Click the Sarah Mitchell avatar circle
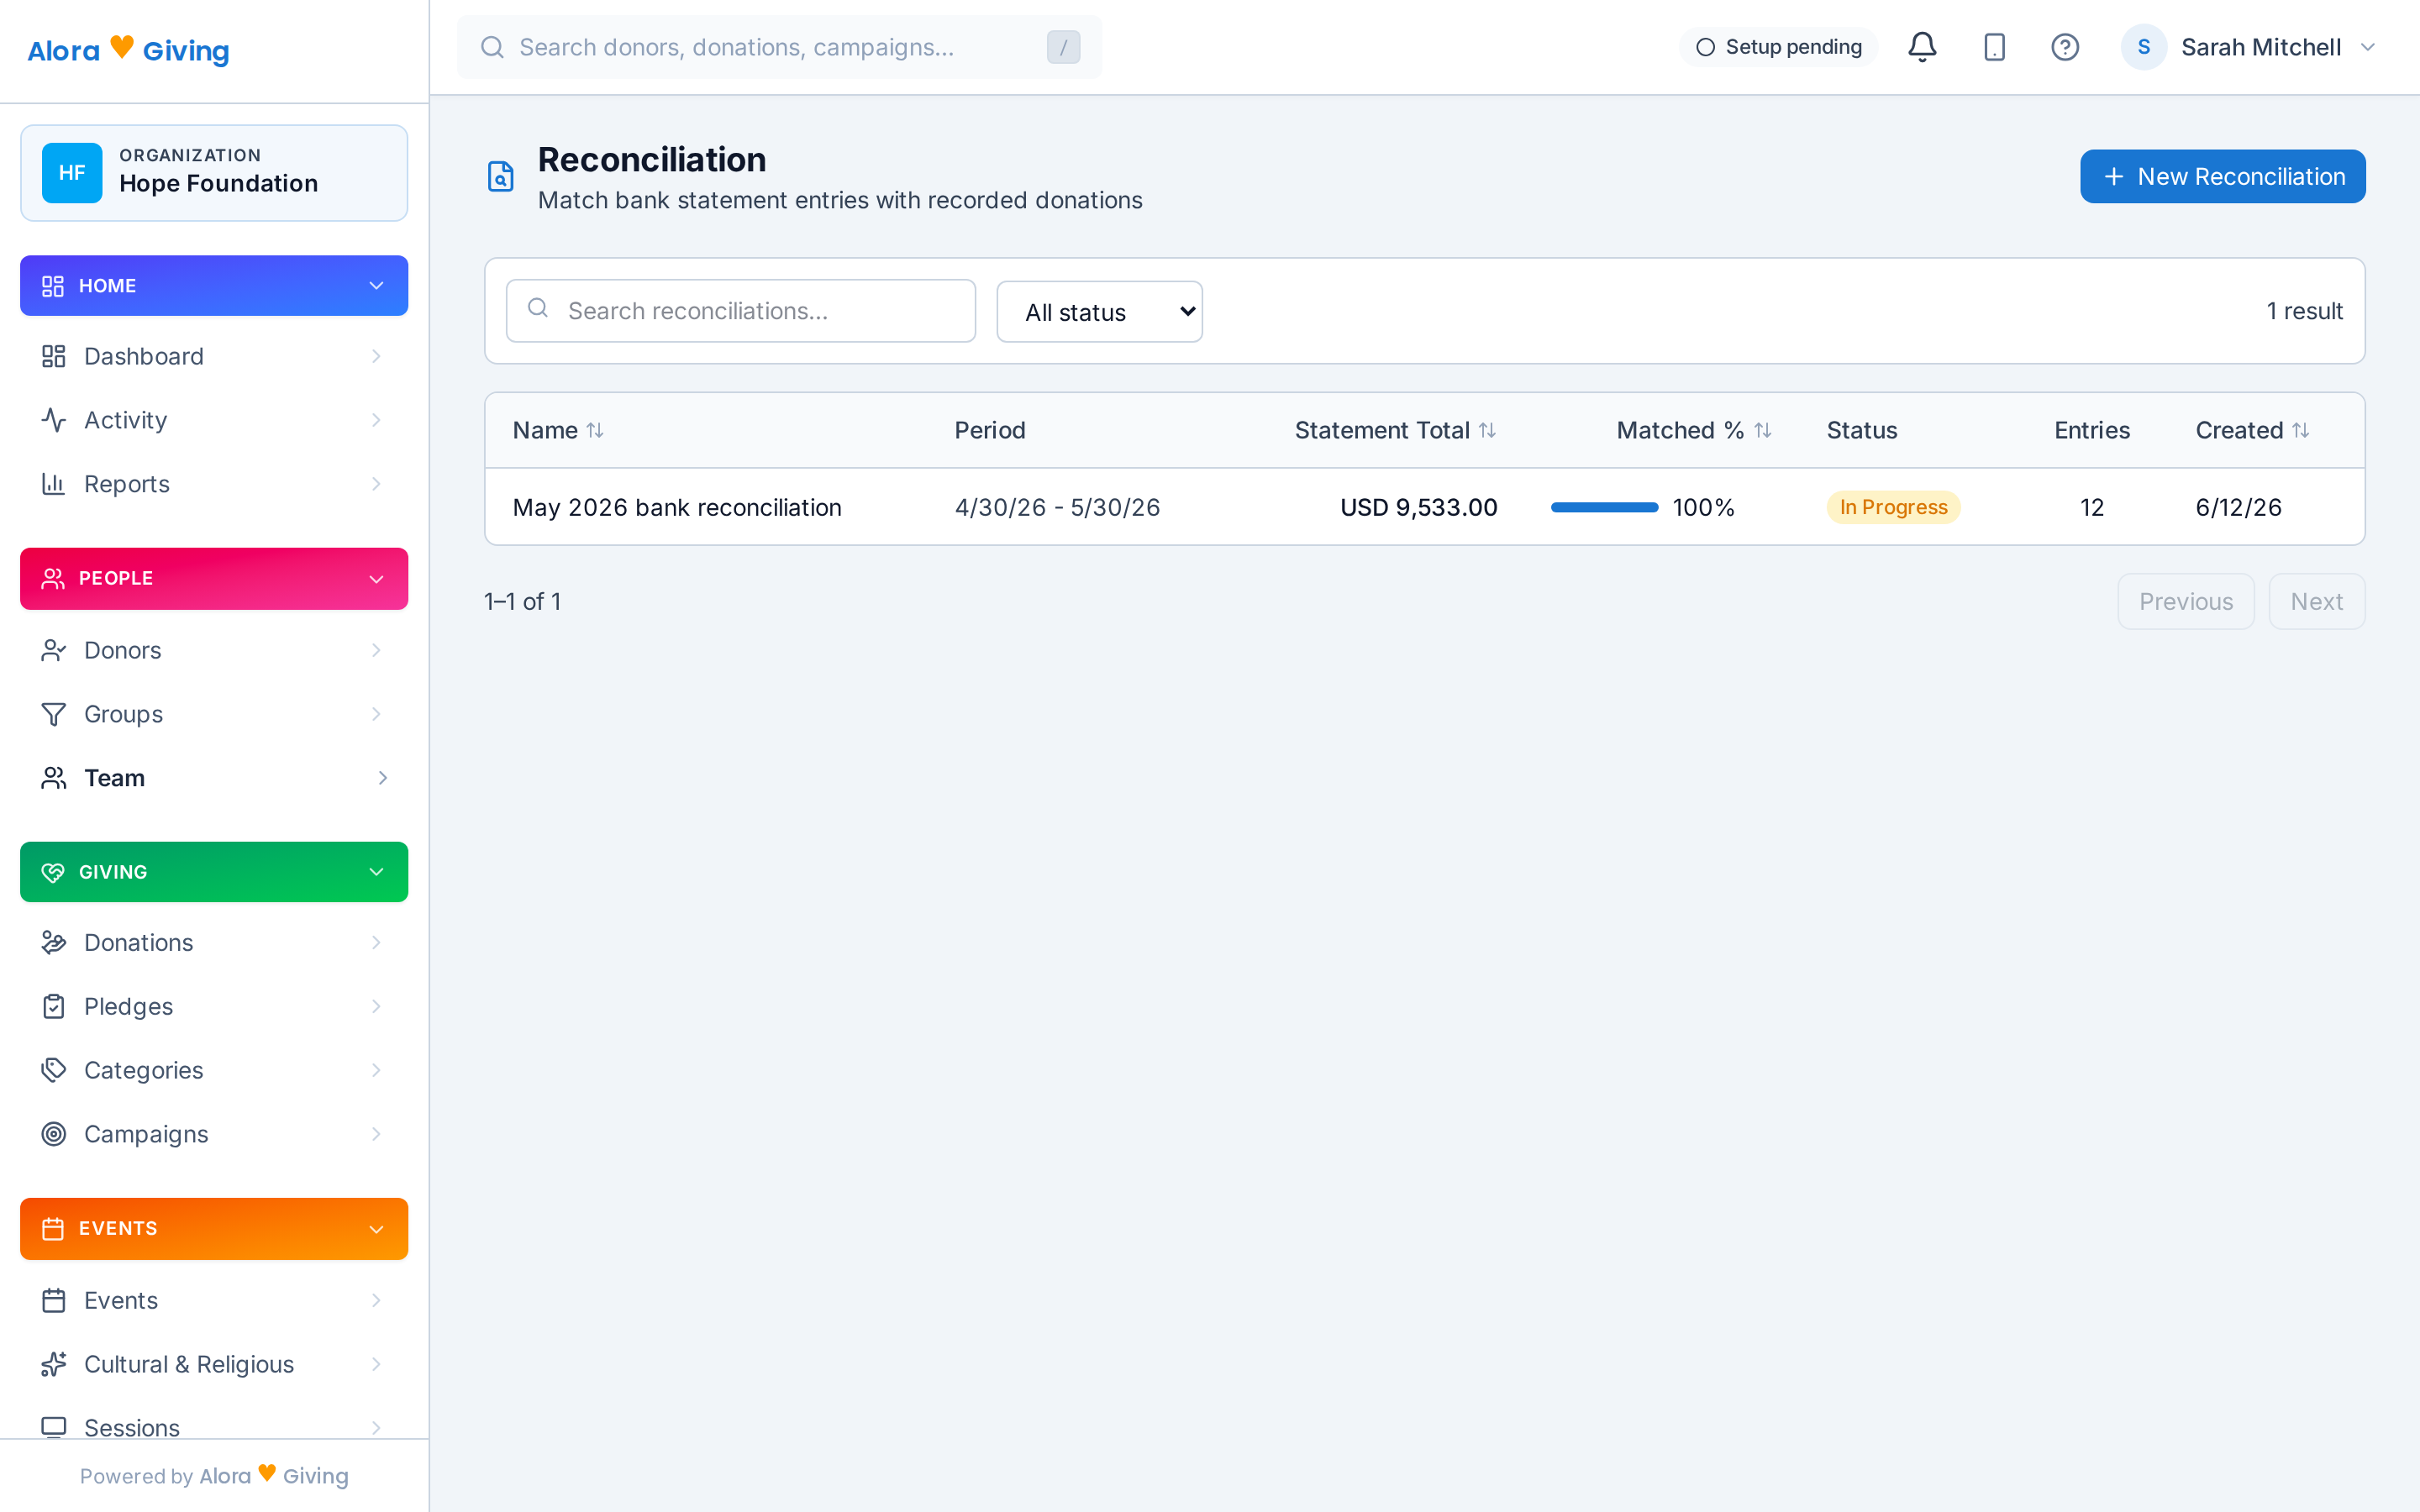Image resolution: width=2420 pixels, height=1512 pixels. (2143, 47)
